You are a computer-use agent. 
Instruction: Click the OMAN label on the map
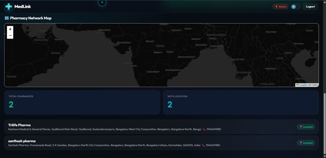[55, 53]
